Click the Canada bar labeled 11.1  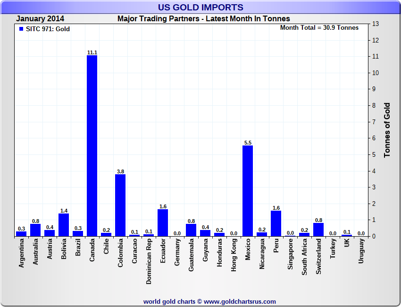(x=92, y=145)
